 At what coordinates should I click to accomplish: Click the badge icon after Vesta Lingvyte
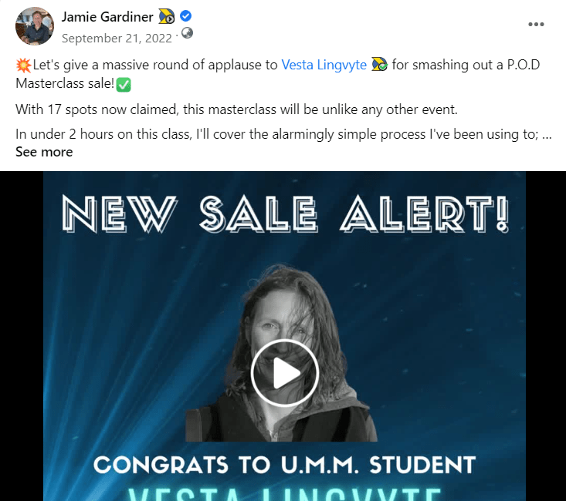pyautogui.click(x=380, y=65)
